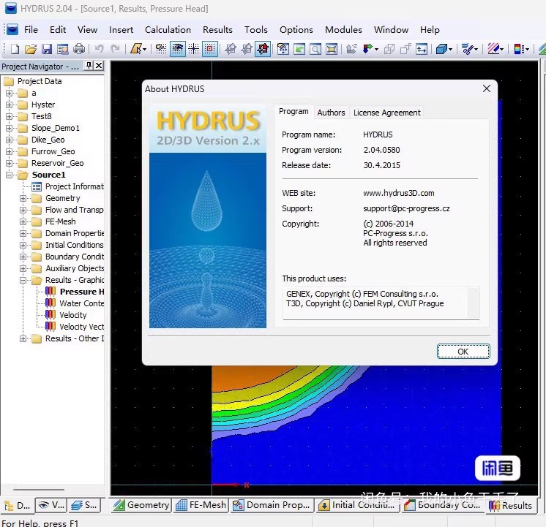Expand the Test8 project folder
This screenshot has width=546, height=527.
coord(9,116)
